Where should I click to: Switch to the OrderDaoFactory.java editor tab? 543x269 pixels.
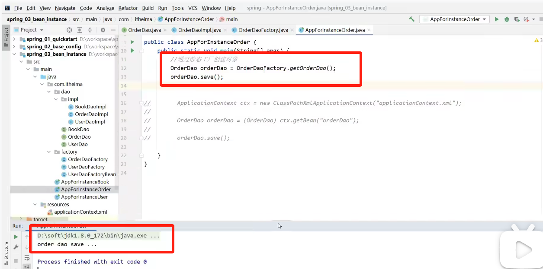pos(263,30)
